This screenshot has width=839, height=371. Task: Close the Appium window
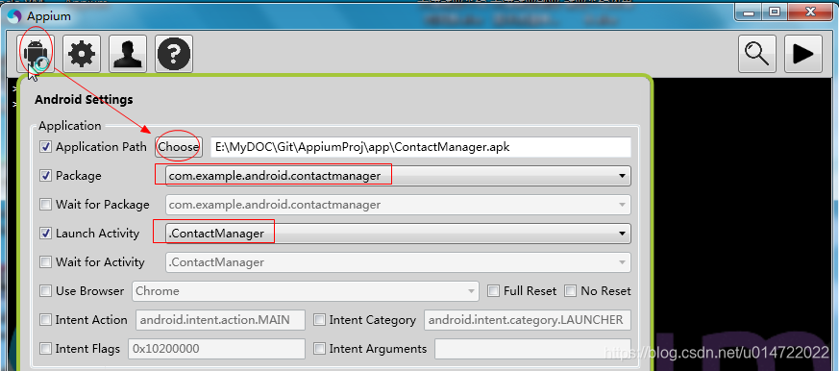pos(810,12)
